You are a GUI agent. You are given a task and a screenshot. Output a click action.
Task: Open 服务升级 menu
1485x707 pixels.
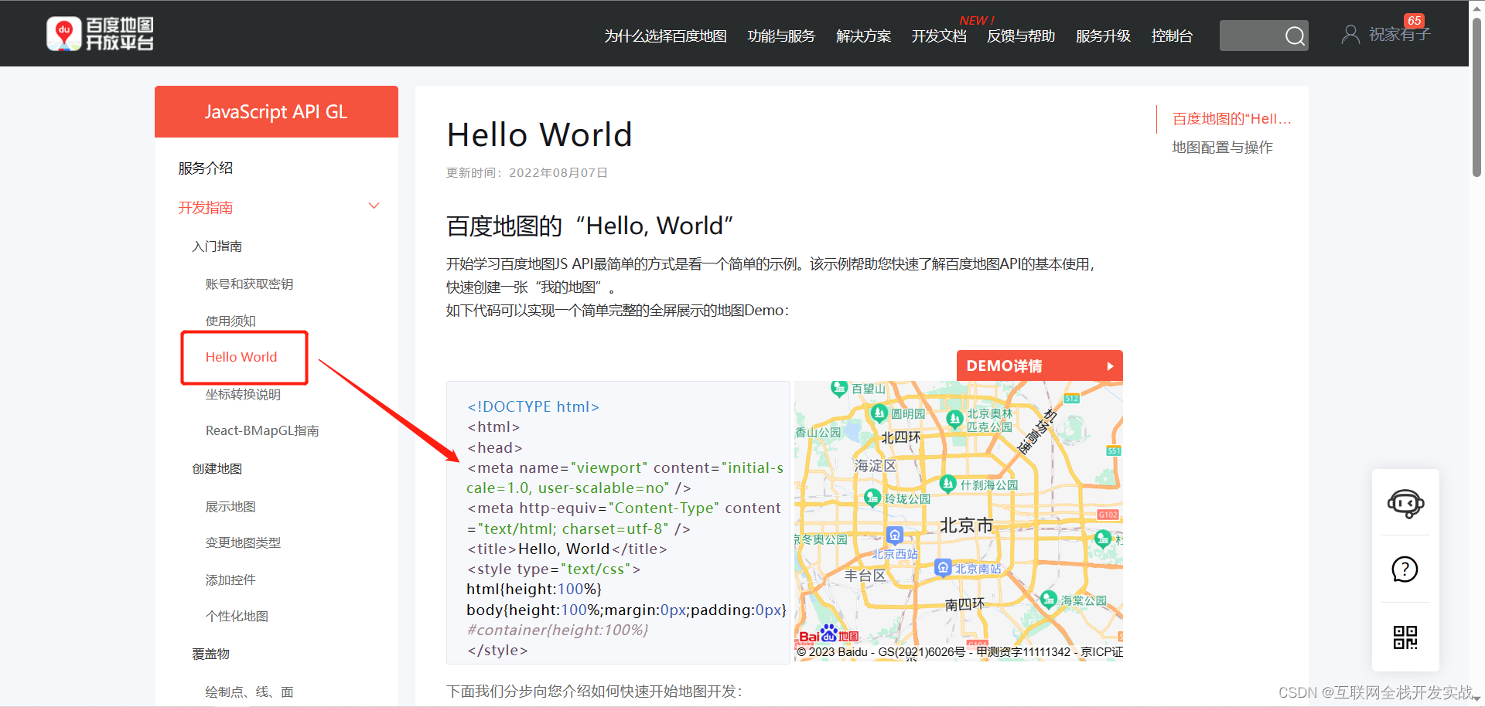click(x=1103, y=36)
